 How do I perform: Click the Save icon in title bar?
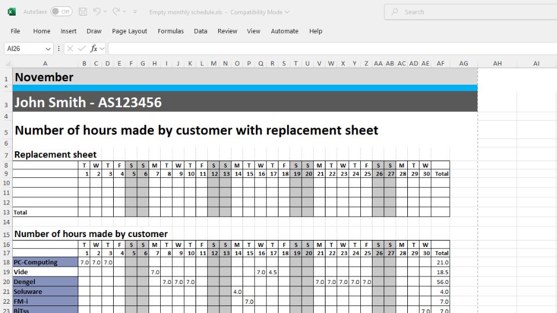[x=83, y=12]
